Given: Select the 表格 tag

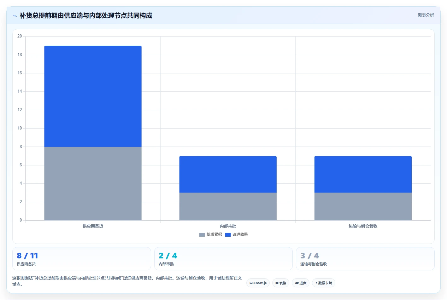Looking at the screenshot, I should (281, 283).
